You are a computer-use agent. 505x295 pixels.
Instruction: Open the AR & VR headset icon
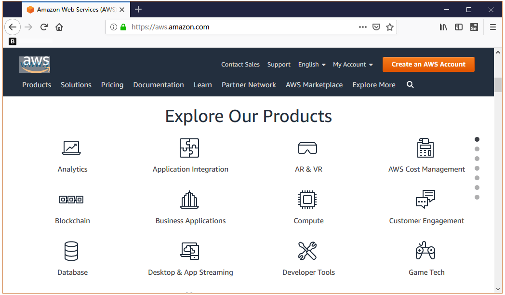pyautogui.click(x=307, y=148)
